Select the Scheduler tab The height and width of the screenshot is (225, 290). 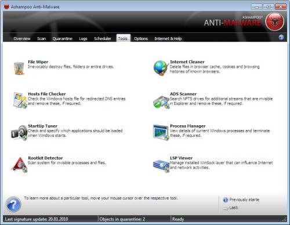click(103, 39)
